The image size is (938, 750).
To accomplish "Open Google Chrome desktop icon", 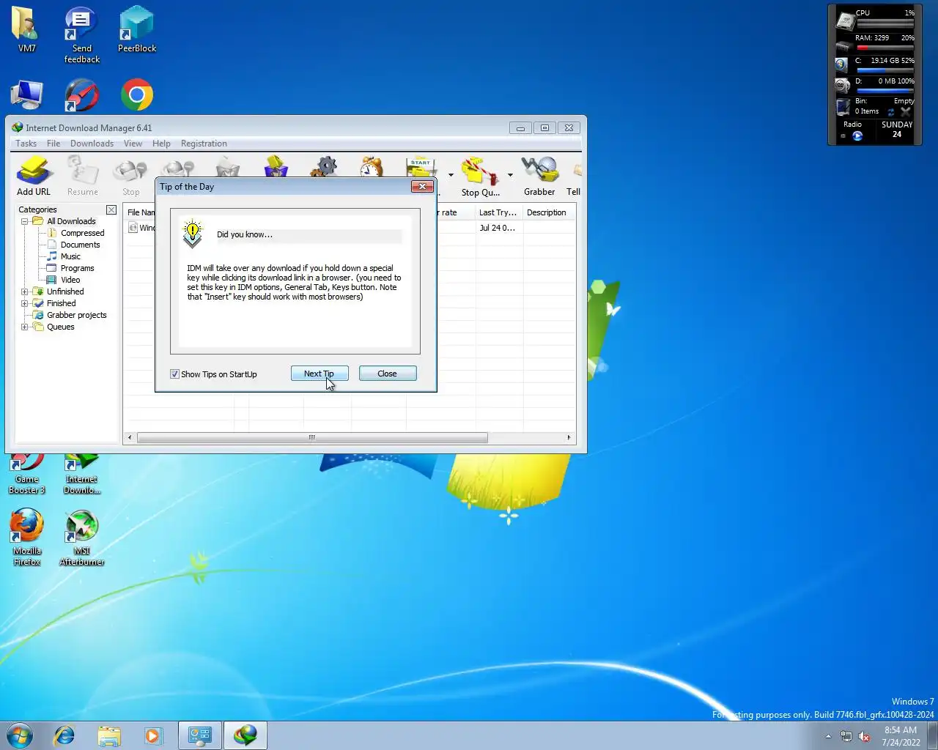I will (137, 95).
